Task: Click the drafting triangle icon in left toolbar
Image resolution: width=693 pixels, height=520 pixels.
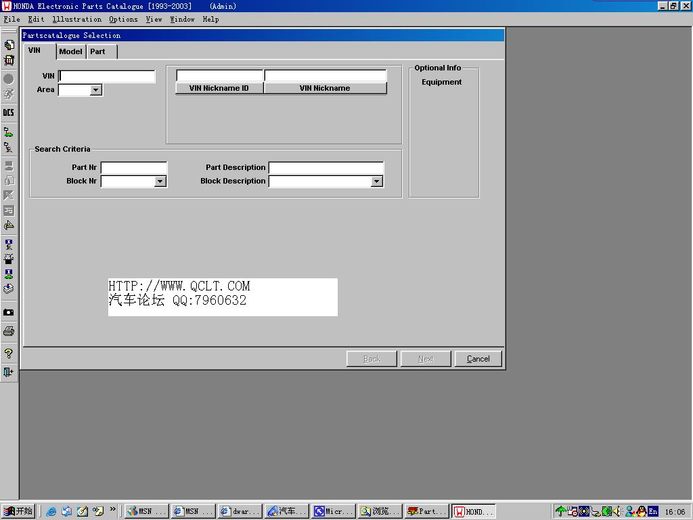Action: pos(8,225)
